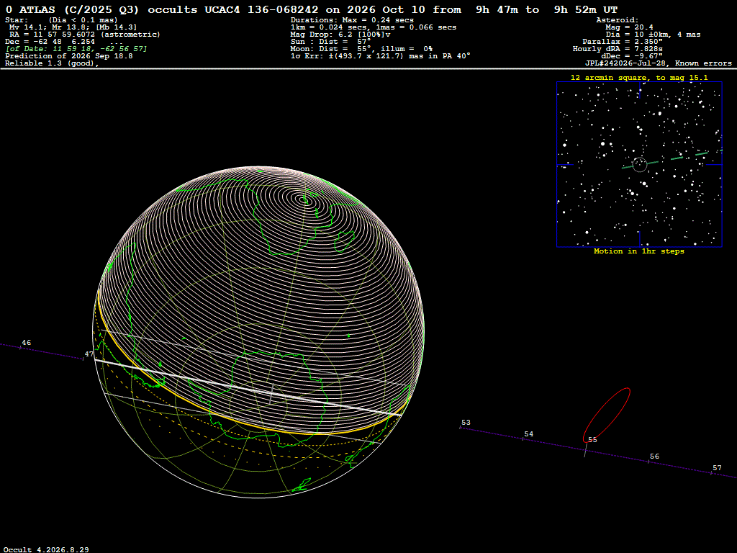Click the red error ellipse

click(x=606, y=415)
